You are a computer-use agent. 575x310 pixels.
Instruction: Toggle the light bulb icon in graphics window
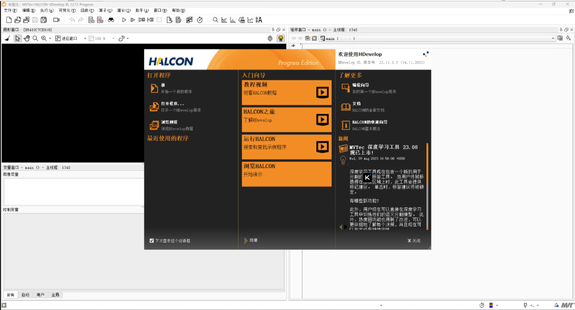pyautogui.click(x=280, y=38)
